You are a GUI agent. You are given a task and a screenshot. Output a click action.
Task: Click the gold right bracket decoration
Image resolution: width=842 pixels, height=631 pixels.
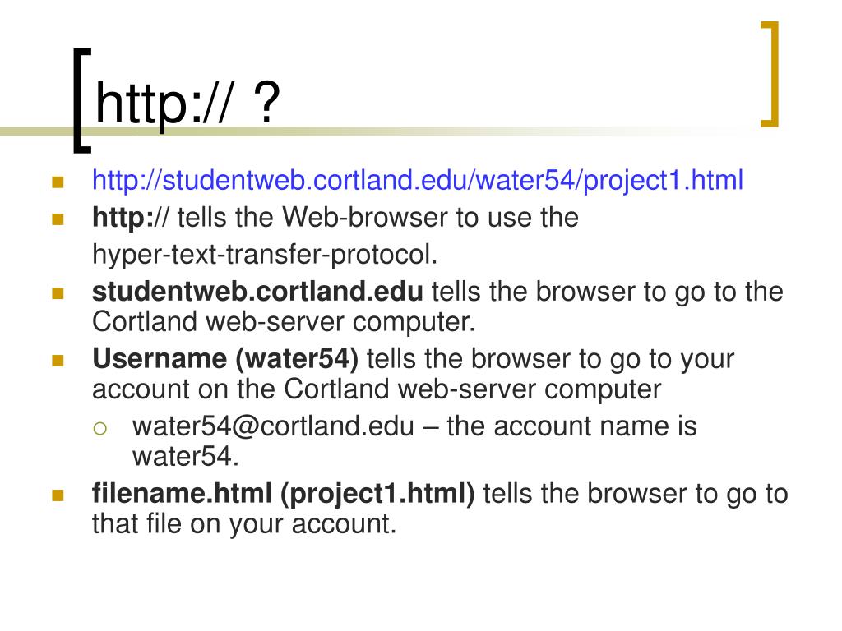click(x=770, y=74)
